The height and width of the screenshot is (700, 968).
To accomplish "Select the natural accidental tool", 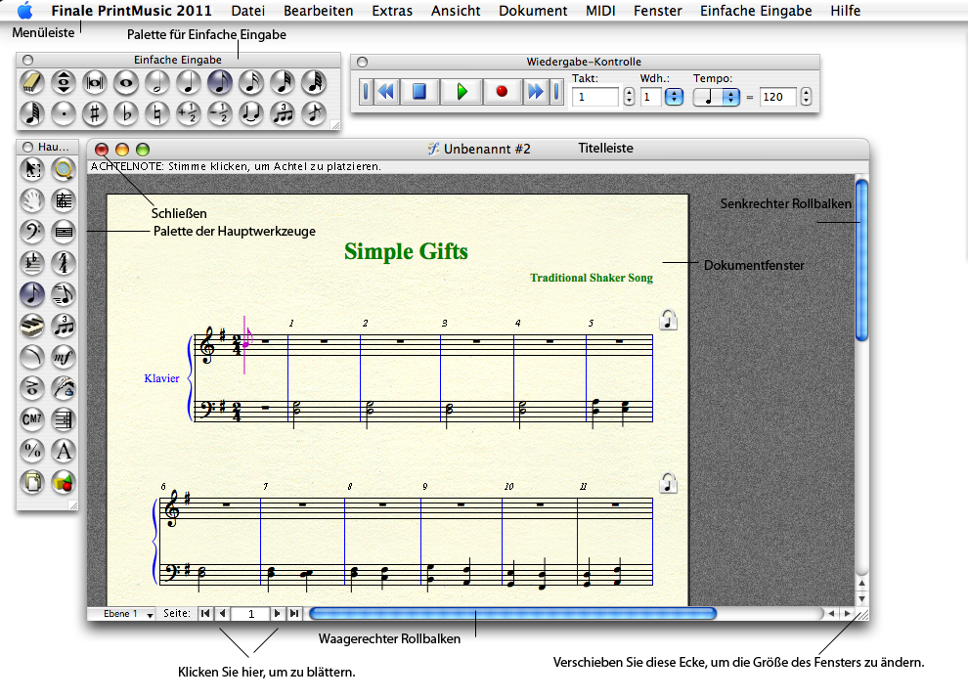I will click(x=157, y=113).
